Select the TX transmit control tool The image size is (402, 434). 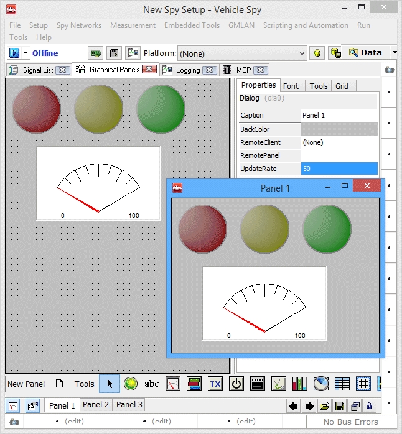[215, 384]
